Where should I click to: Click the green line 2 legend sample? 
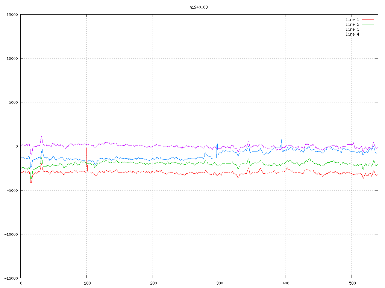[x=368, y=24]
